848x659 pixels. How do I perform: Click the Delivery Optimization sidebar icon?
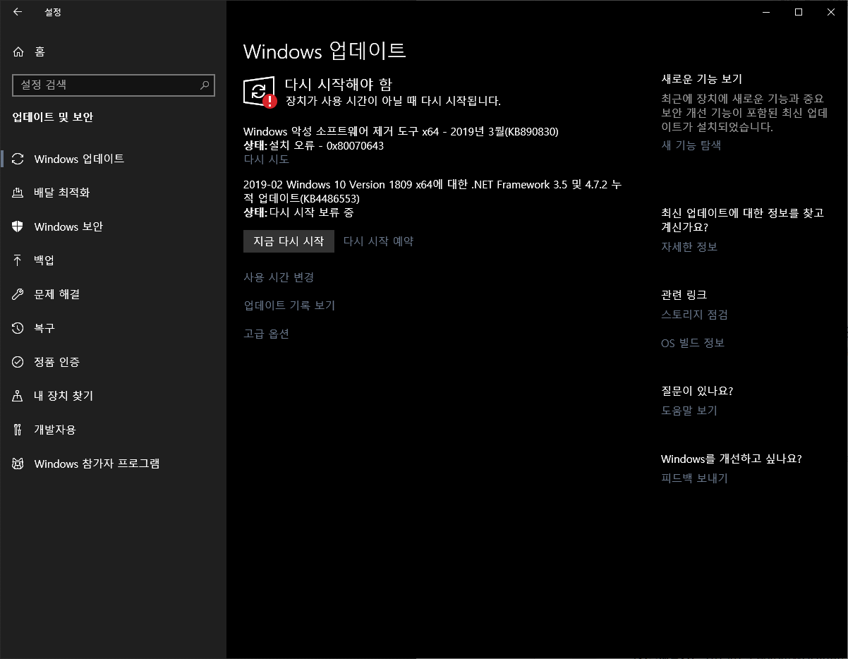(x=19, y=193)
